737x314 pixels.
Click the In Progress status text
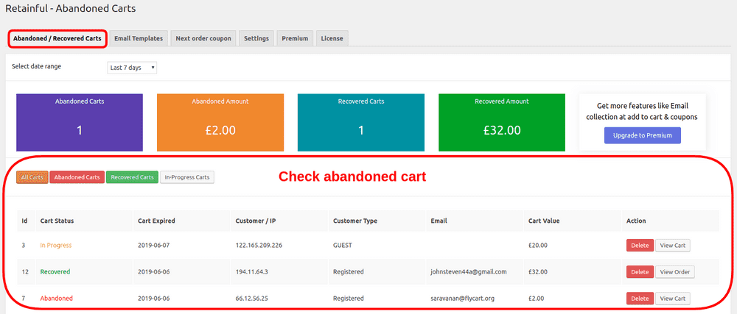56,245
